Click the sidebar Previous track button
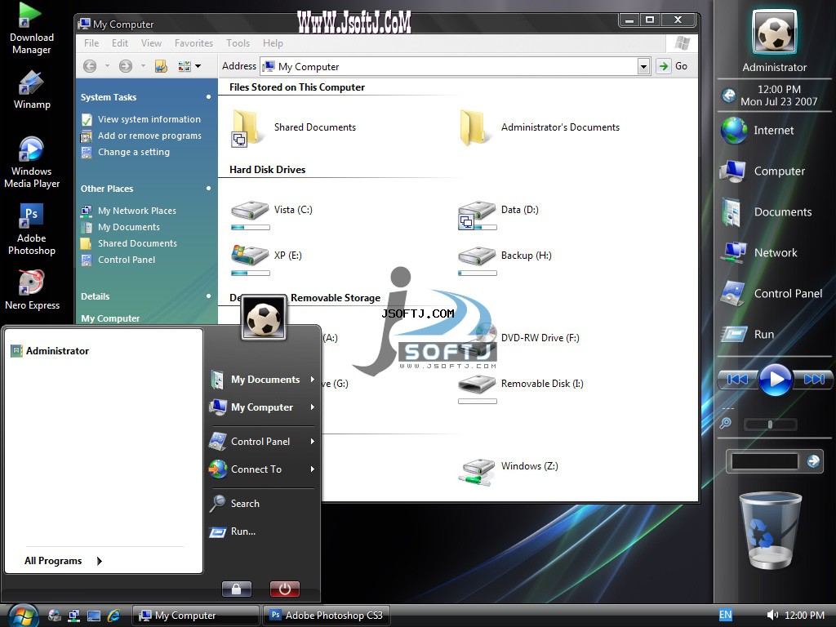This screenshot has height=627, width=836. click(738, 379)
